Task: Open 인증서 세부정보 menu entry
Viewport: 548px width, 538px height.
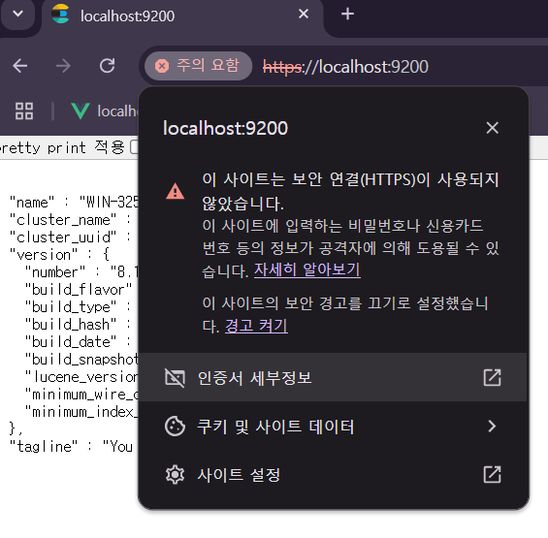Action: point(333,377)
